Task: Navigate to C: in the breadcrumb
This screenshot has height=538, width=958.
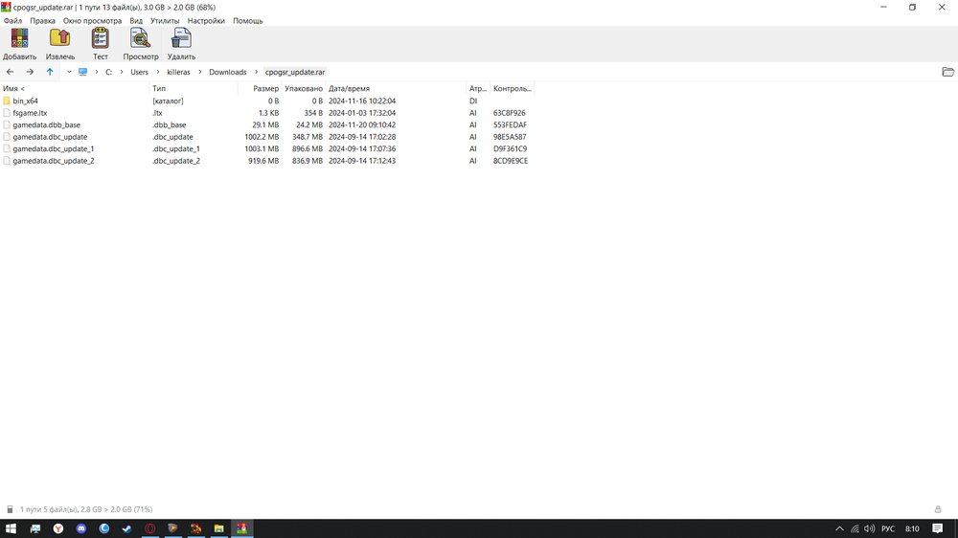Action: 109,72
